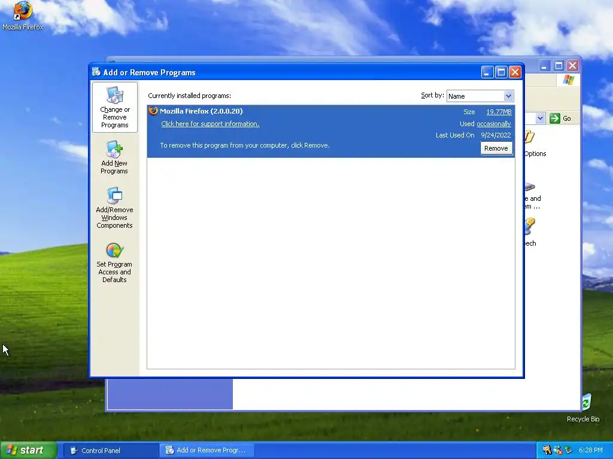Open Set Program Access and Defaults
Viewport: 613px width, 459px height.
(114, 263)
